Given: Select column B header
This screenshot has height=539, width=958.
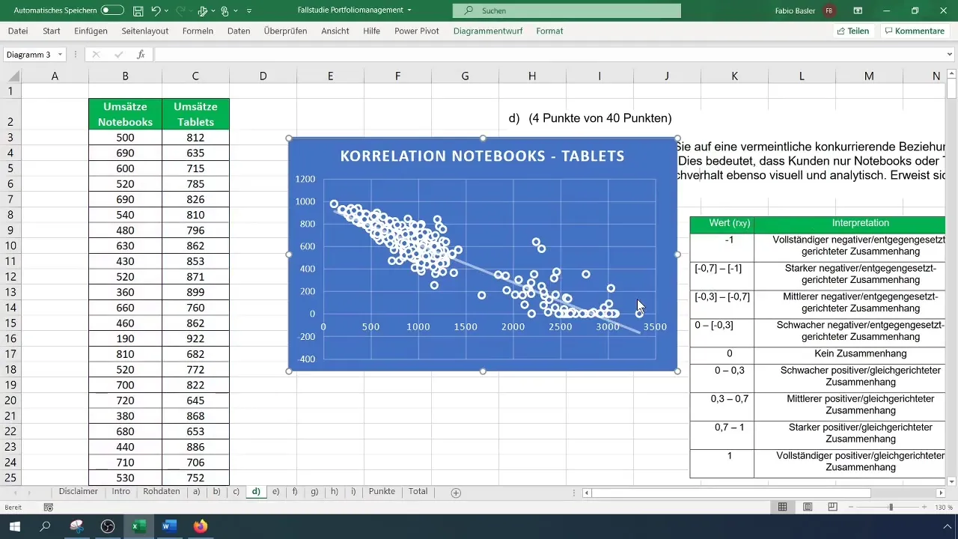Looking at the screenshot, I should point(125,76).
